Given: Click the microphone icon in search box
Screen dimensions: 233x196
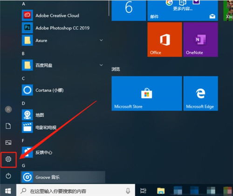Looking at the screenshot, I should point(128,191).
